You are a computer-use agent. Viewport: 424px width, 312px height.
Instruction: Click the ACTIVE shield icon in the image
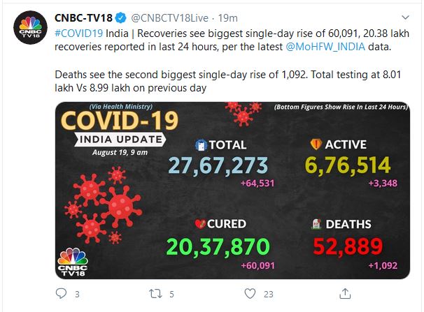[315, 145]
